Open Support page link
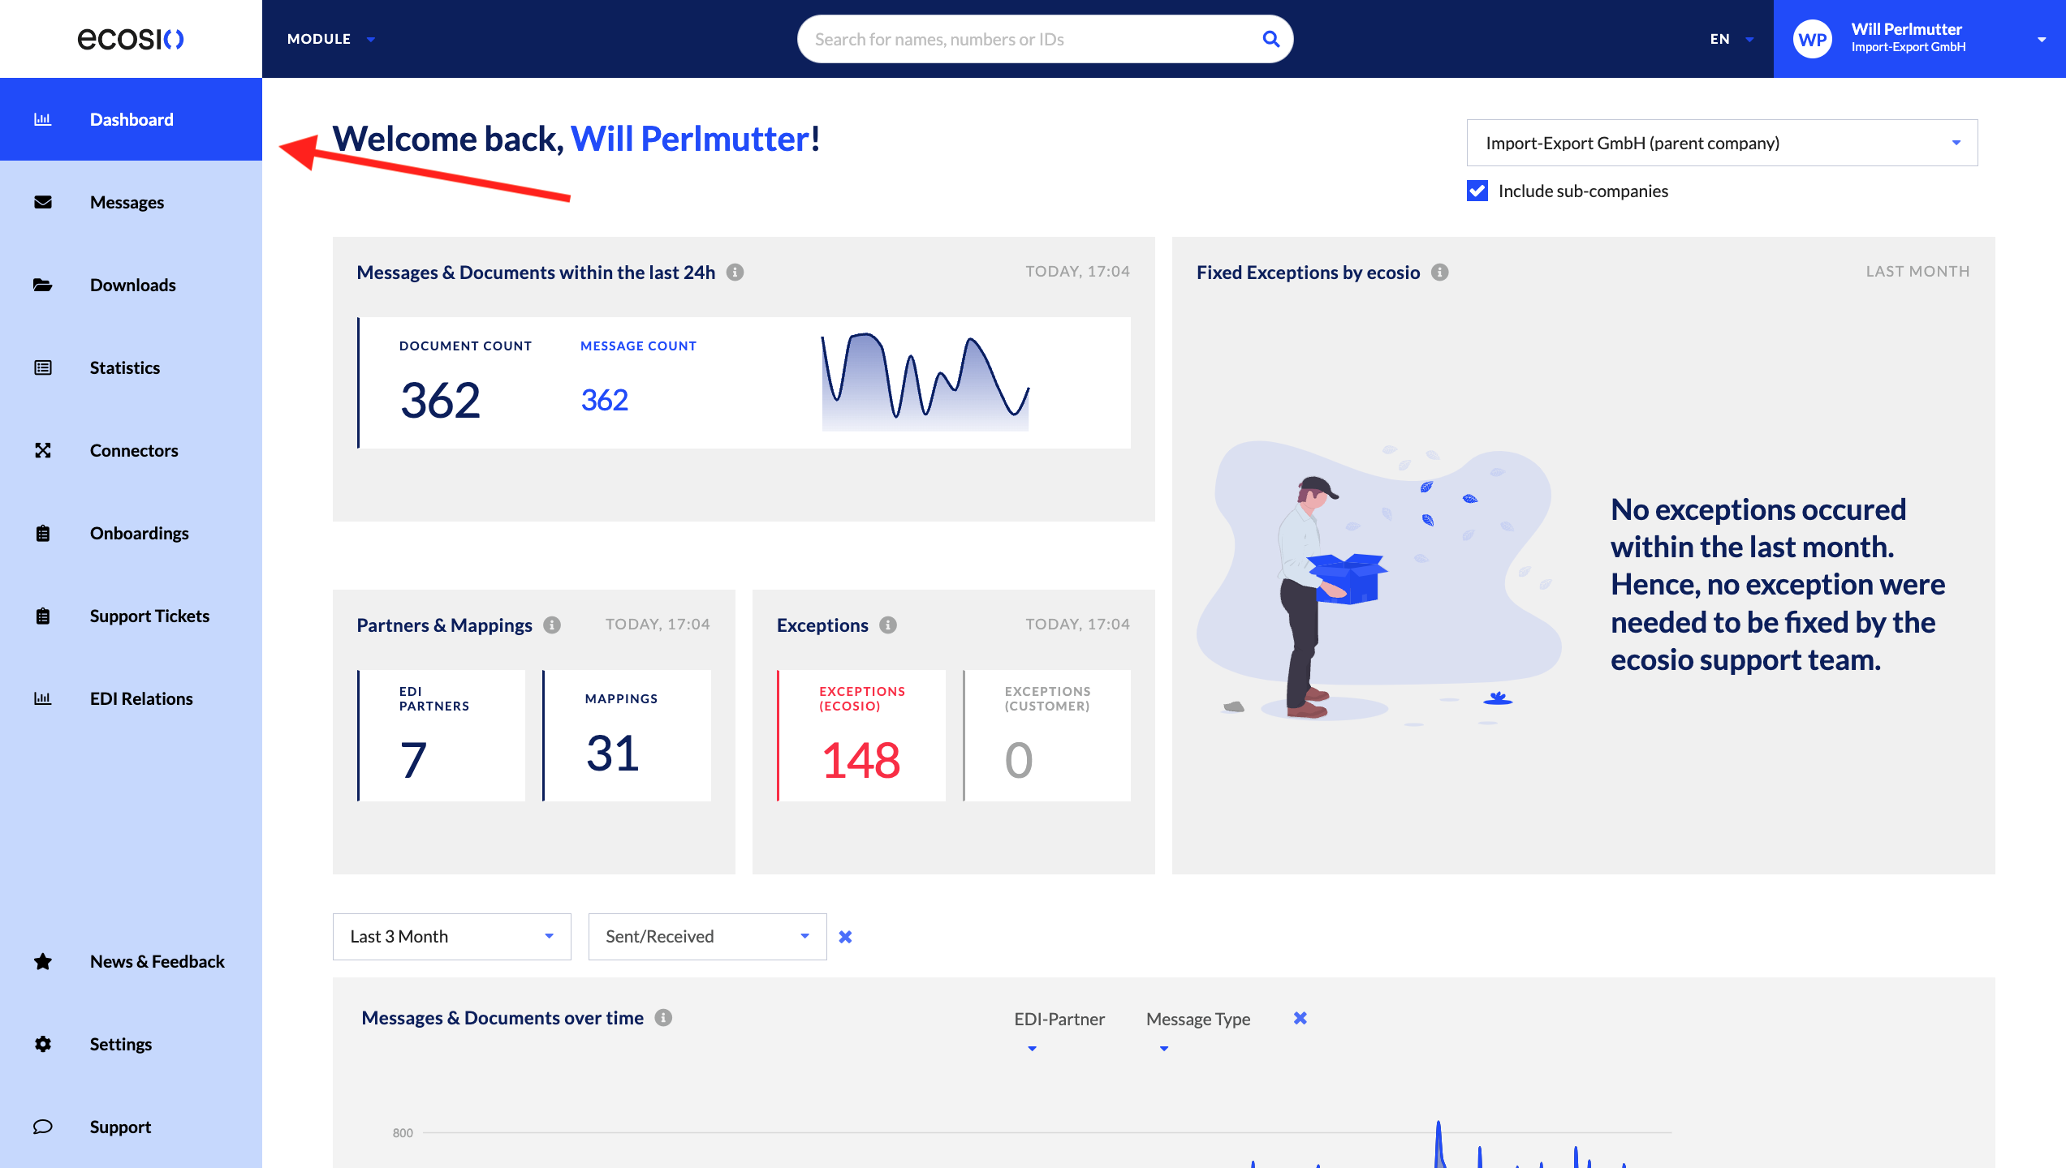 click(x=131, y=1127)
